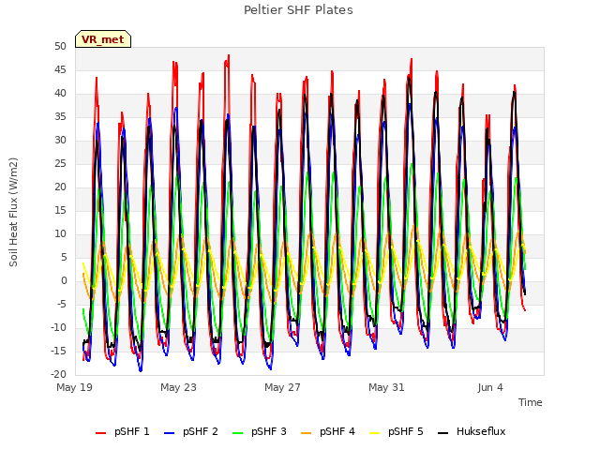
Task: Click the -20 y-axis tick label
Action: click(x=58, y=375)
